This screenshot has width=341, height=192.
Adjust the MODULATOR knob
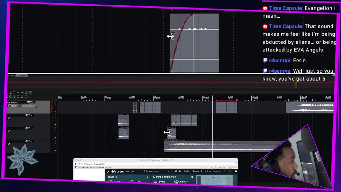[x=176, y=182]
